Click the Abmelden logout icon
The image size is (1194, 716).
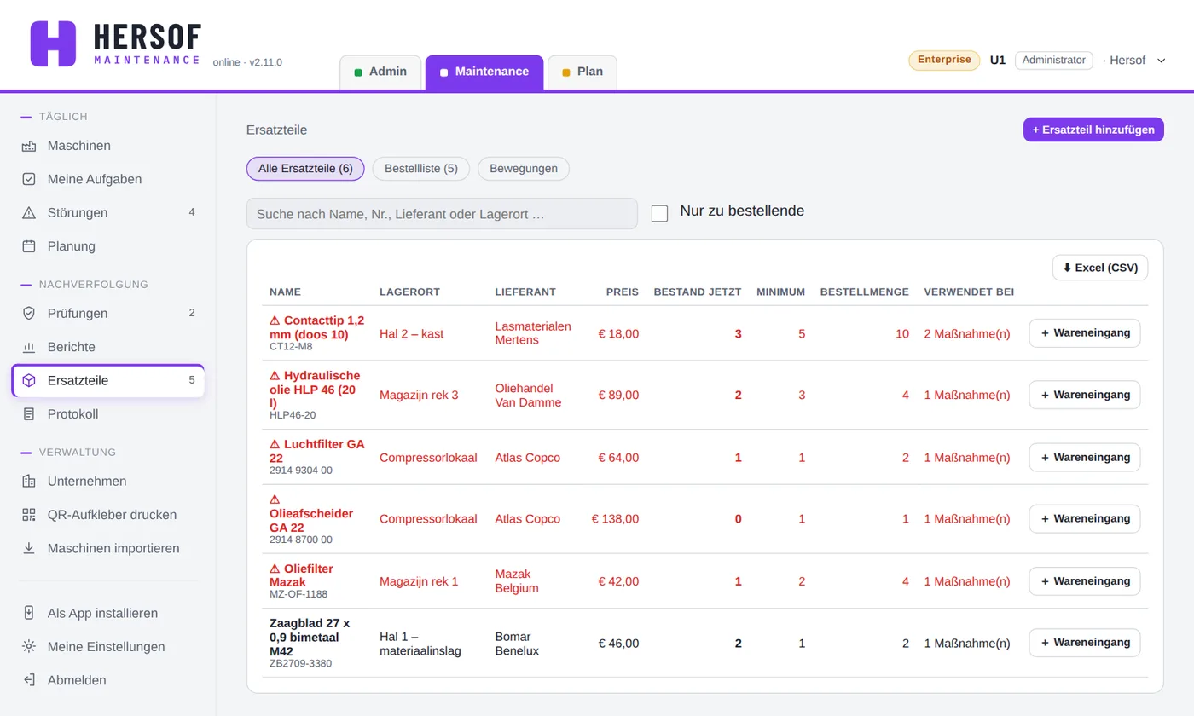coord(29,680)
